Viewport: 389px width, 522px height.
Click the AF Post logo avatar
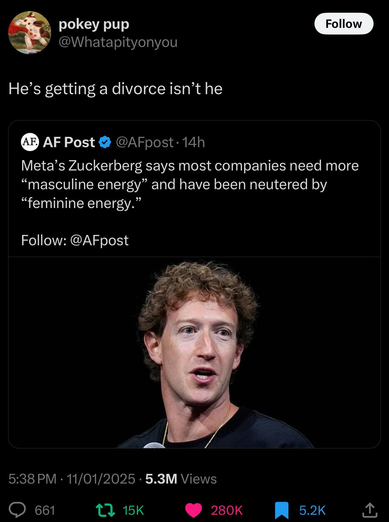(x=30, y=142)
